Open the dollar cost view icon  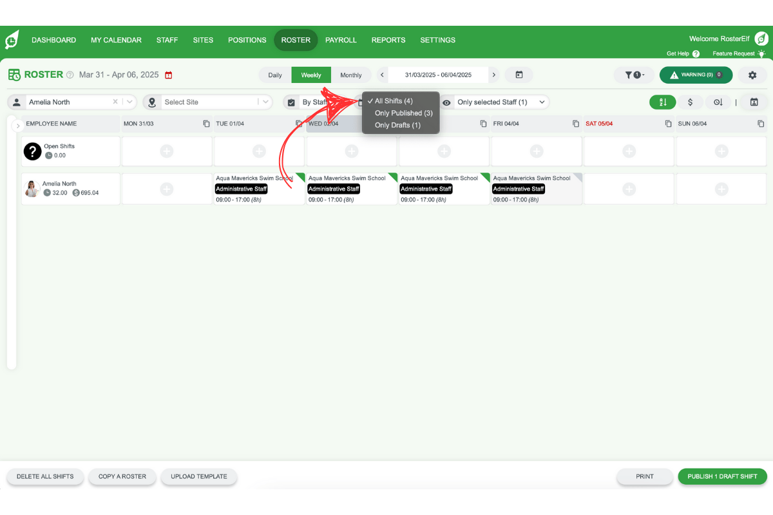click(691, 102)
